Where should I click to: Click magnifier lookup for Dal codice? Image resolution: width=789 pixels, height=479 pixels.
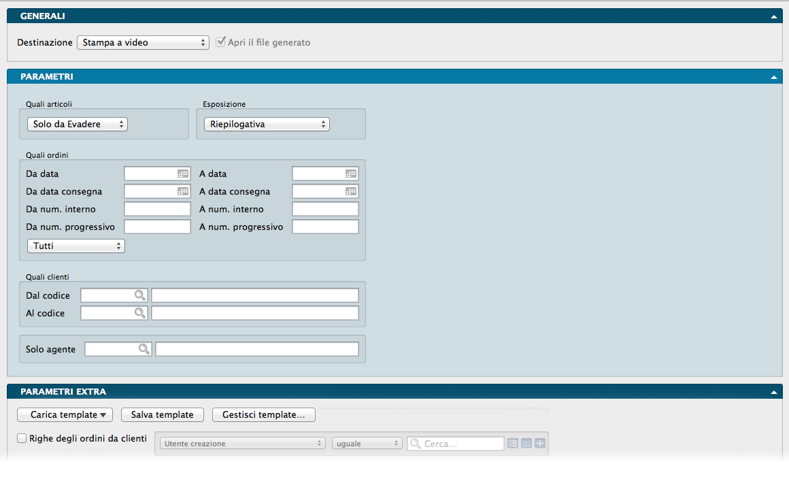139,295
